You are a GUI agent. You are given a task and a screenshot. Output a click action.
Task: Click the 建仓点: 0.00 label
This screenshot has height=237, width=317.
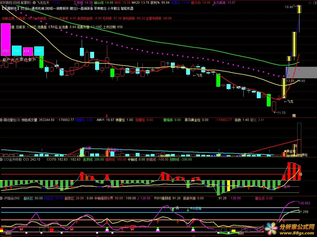point(264,198)
